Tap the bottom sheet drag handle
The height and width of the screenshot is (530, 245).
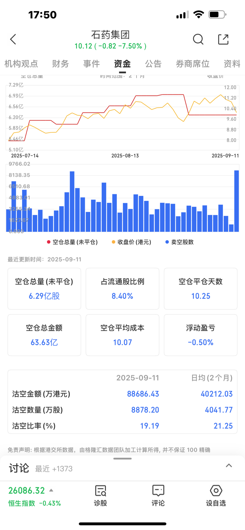coord(122,459)
